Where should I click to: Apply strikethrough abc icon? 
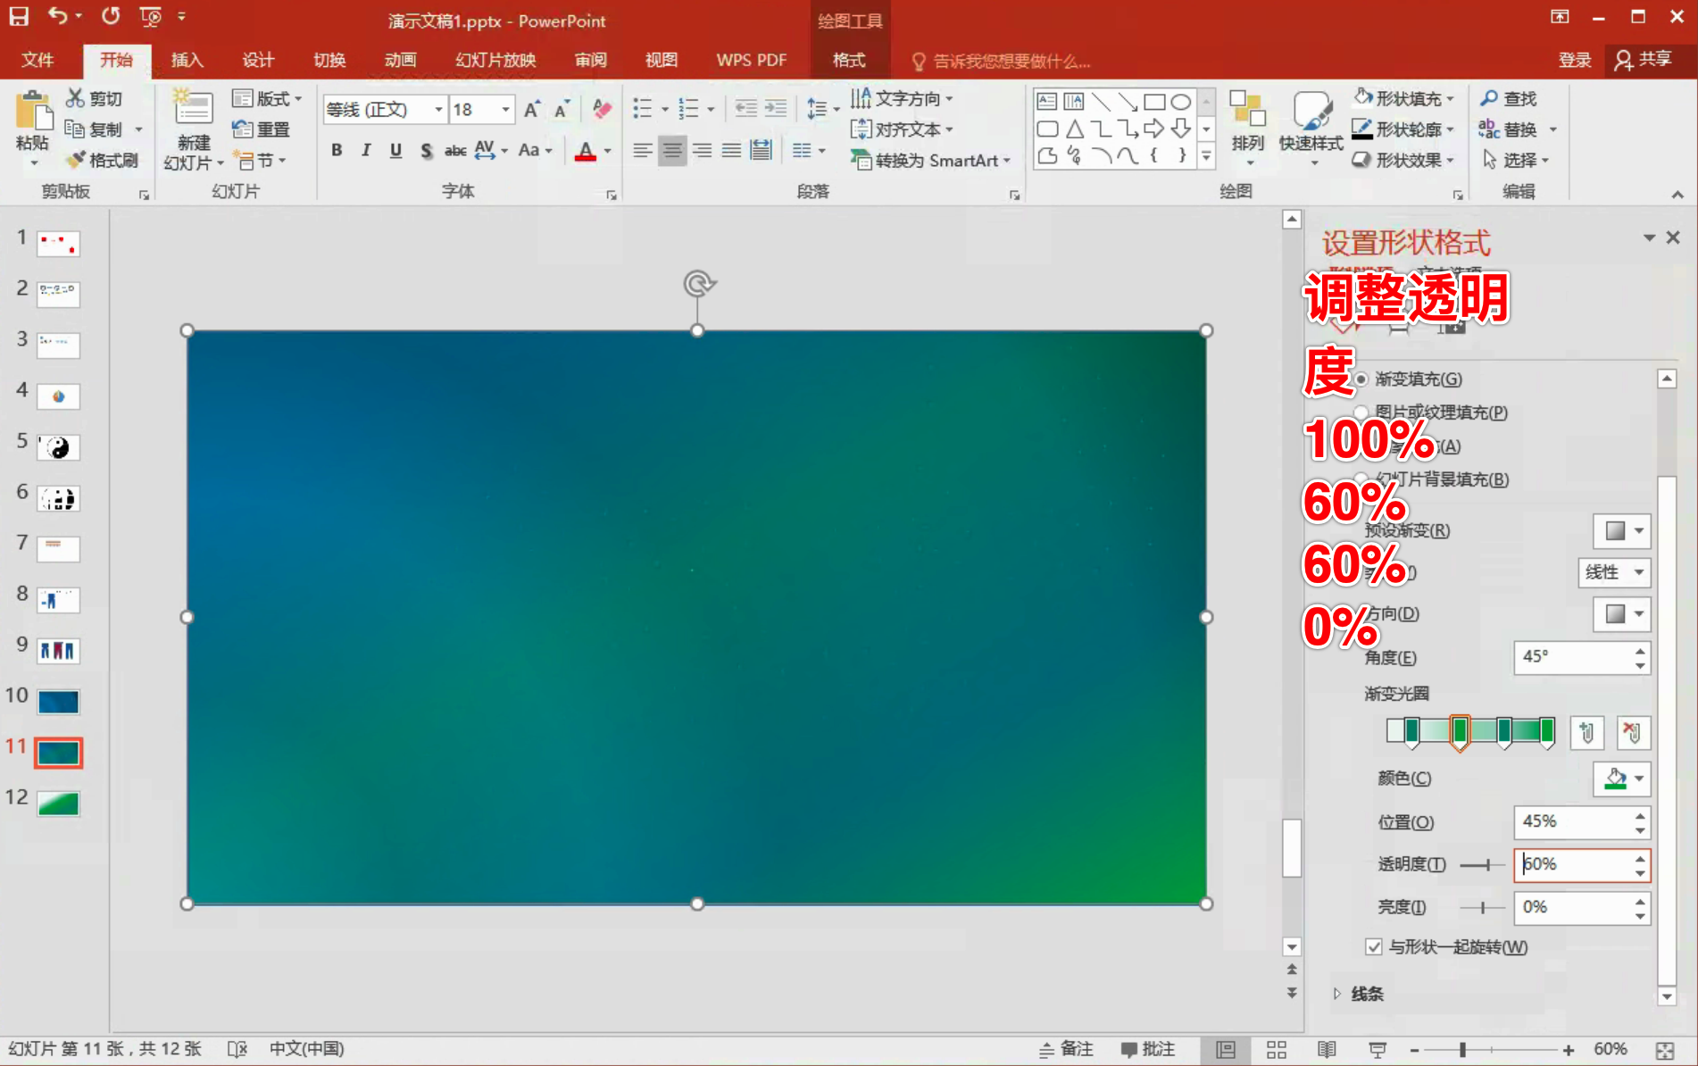point(455,150)
